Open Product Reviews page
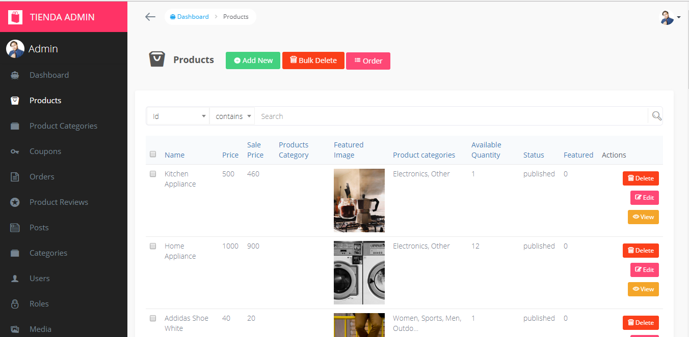 click(59, 202)
